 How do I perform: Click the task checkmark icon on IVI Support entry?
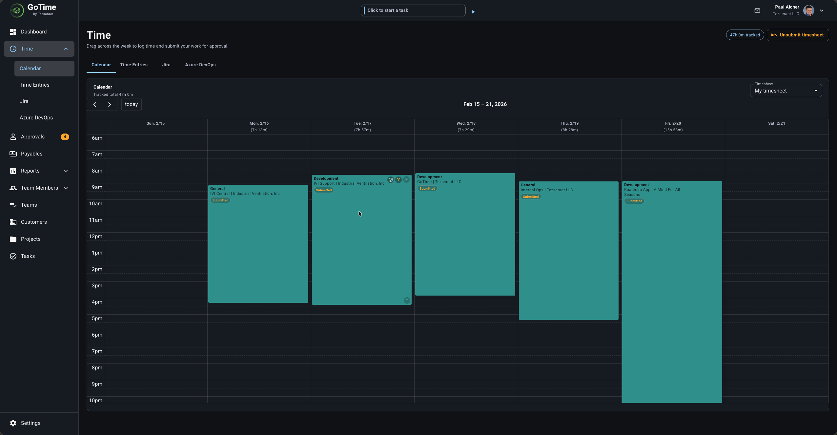(x=390, y=180)
